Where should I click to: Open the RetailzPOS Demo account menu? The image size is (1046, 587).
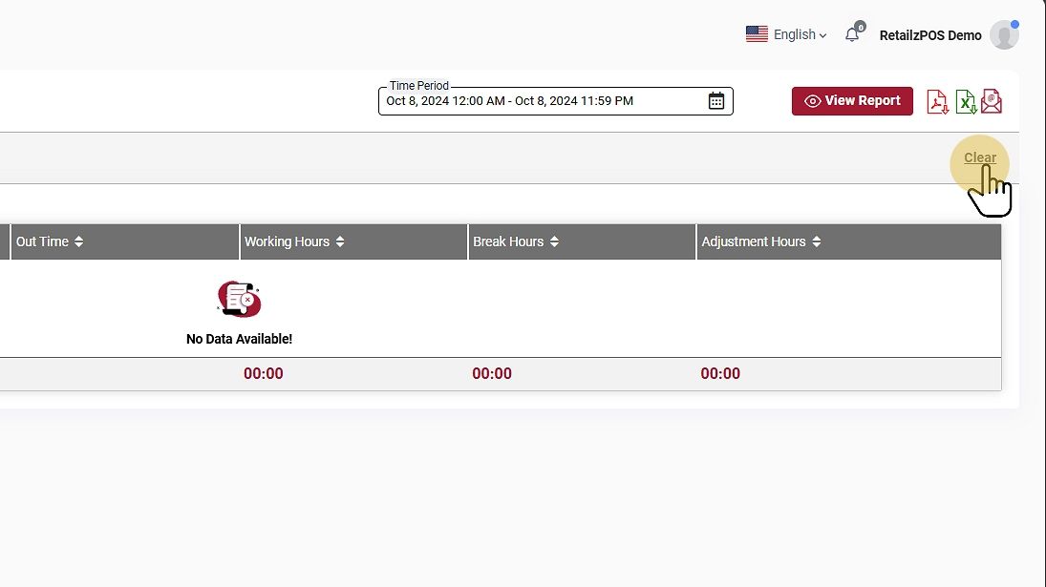[929, 35]
